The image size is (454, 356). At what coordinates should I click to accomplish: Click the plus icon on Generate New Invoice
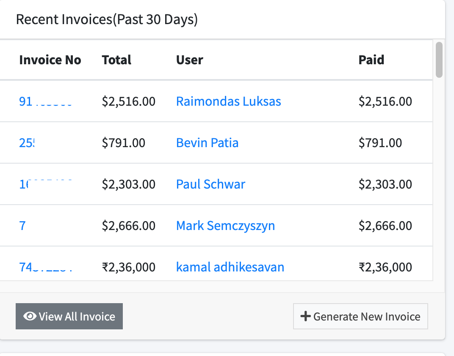pyautogui.click(x=306, y=316)
